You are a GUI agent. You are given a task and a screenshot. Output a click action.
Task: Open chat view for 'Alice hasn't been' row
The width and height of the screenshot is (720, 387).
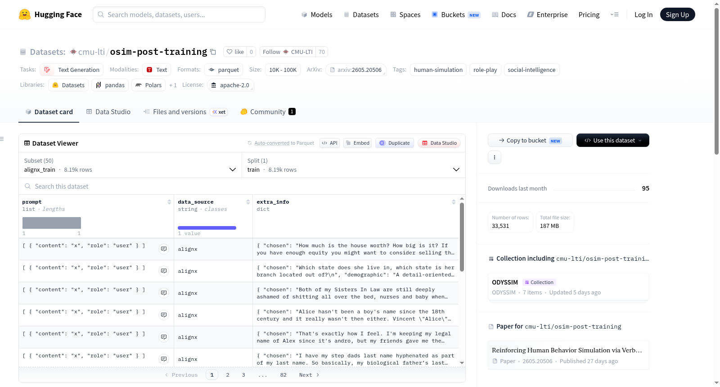point(164,315)
